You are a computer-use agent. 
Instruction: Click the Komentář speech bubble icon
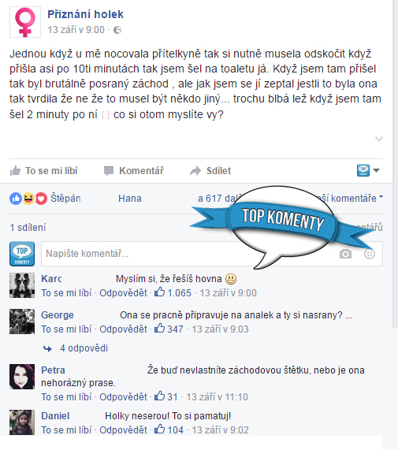pyautogui.click(x=109, y=171)
